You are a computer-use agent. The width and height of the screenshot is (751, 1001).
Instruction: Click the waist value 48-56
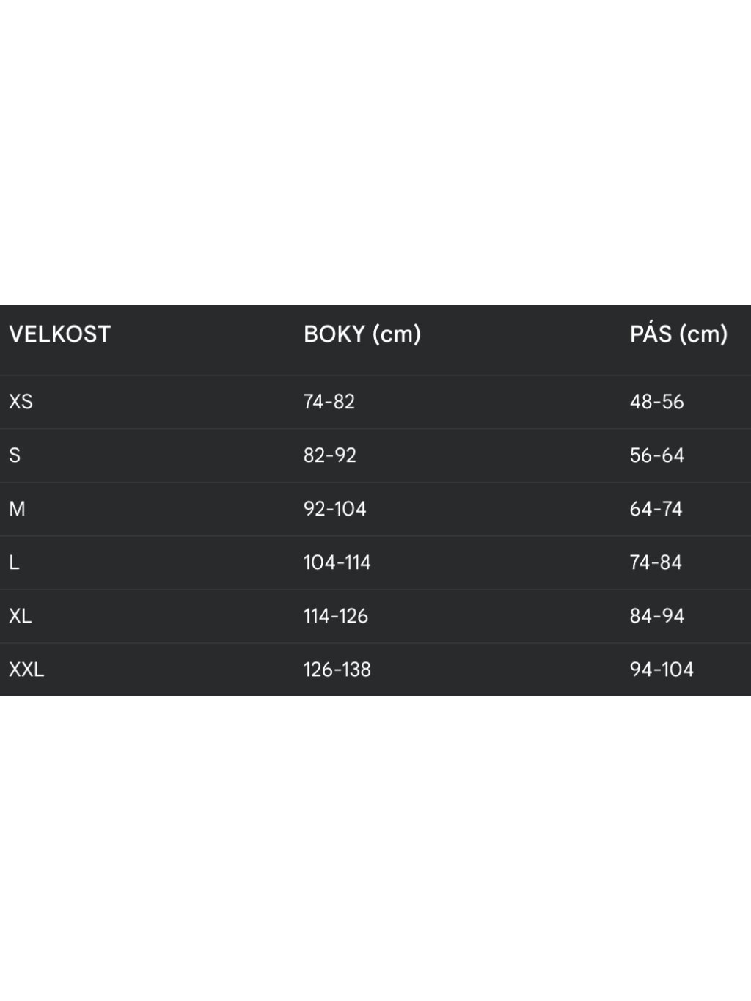click(x=656, y=402)
